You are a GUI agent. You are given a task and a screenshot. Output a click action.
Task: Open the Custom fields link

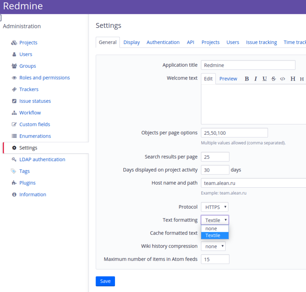click(35, 125)
